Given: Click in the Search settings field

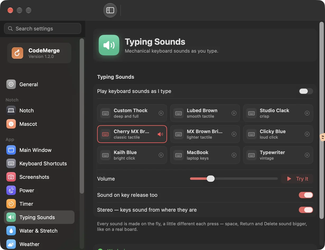Looking at the screenshot, I should 43,28.
